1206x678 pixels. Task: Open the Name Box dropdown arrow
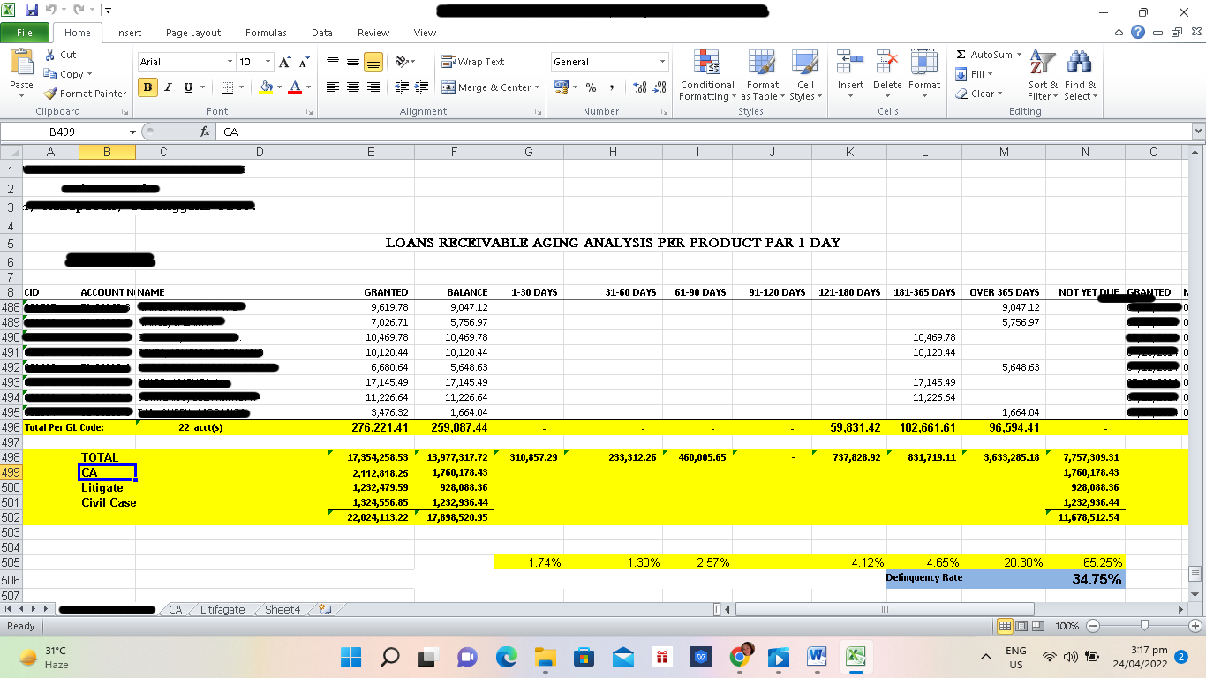click(132, 132)
